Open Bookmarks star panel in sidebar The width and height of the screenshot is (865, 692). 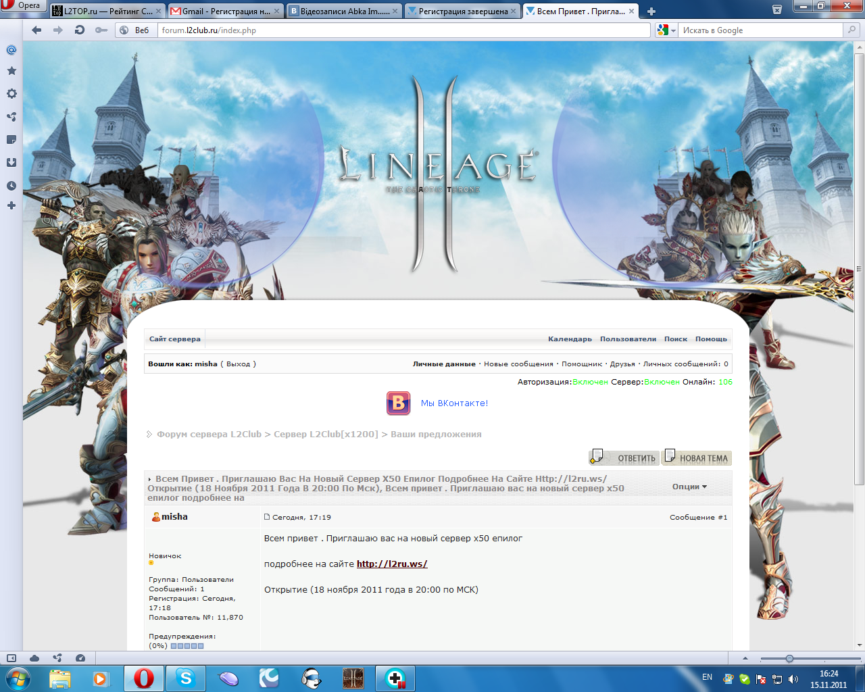point(11,70)
